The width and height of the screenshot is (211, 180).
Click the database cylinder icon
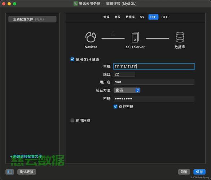click(180, 37)
